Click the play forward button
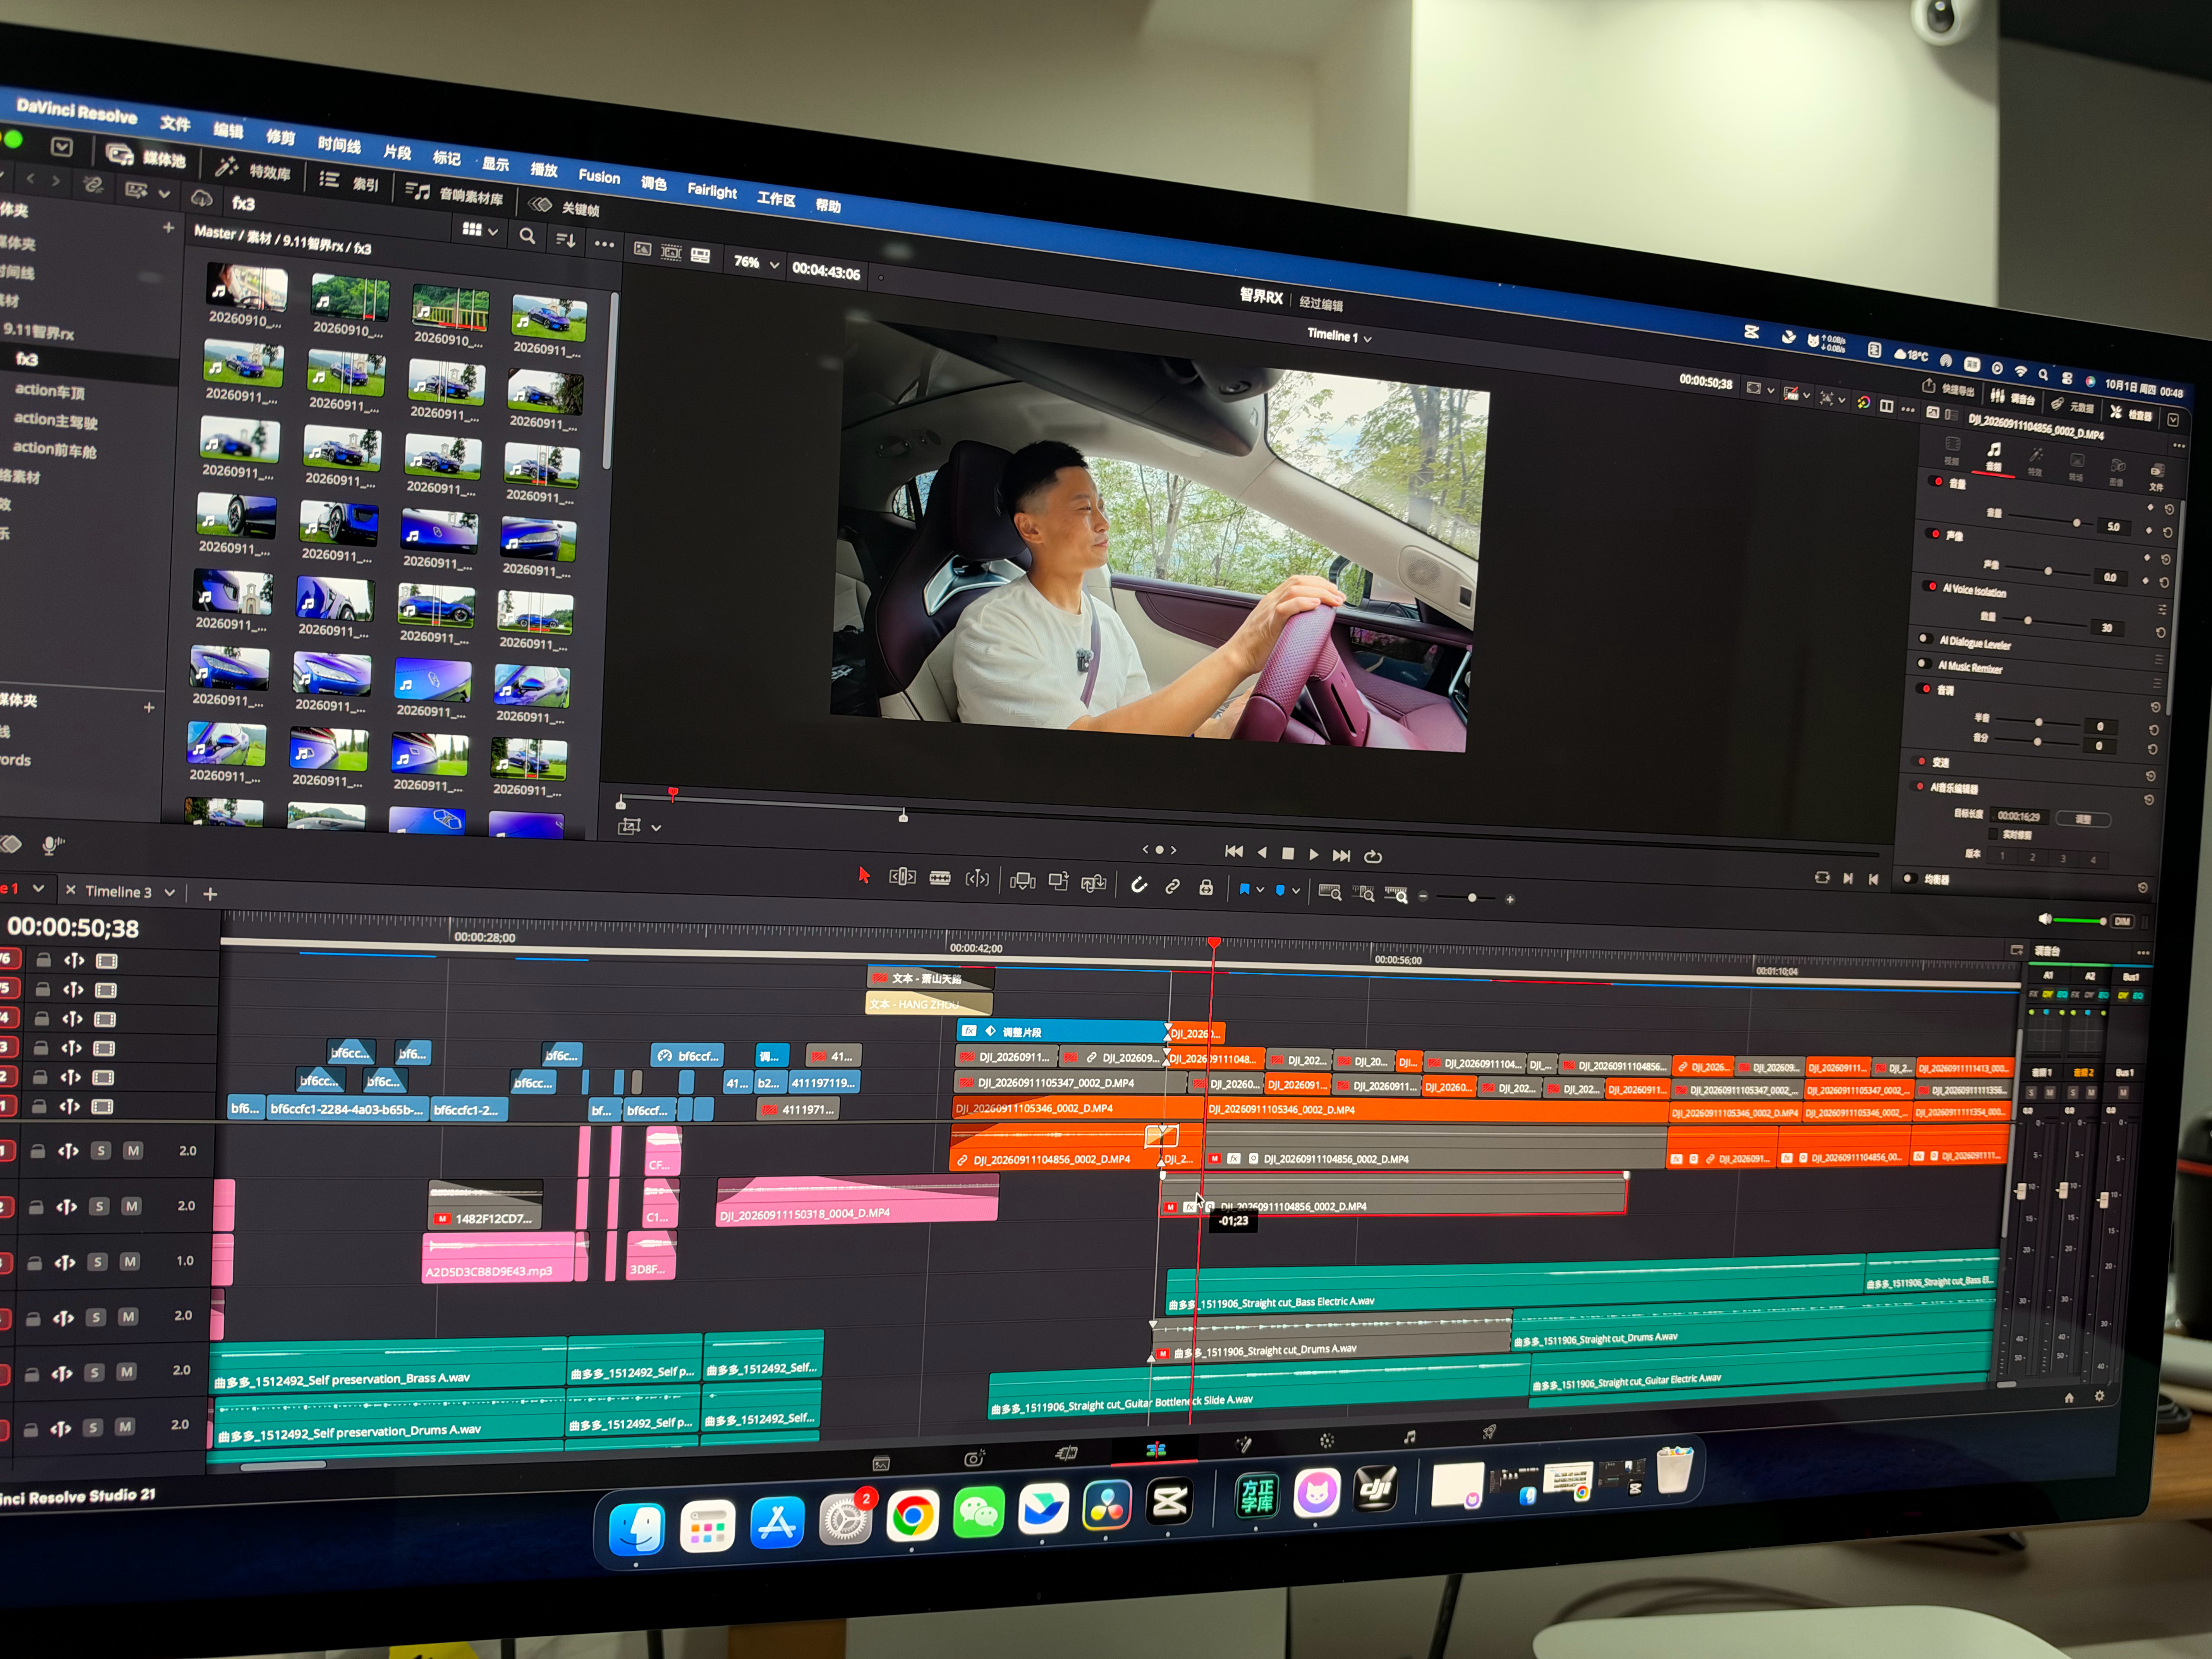Image resolution: width=2212 pixels, height=1659 pixels. [x=1314, y=855]
